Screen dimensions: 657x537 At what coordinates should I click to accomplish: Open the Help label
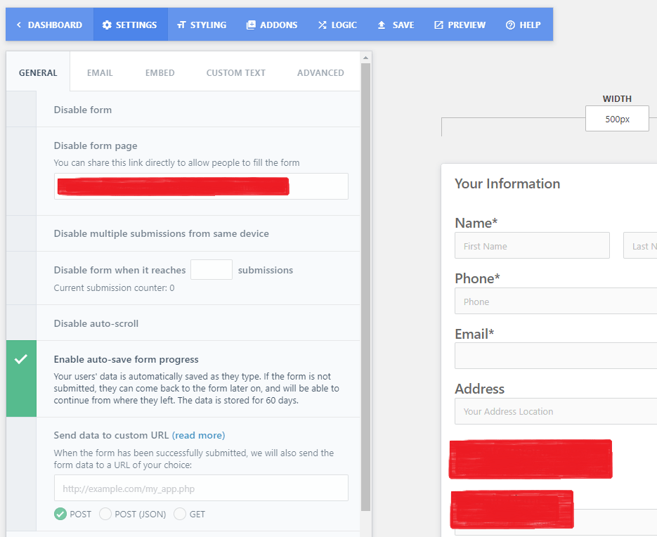530,25
